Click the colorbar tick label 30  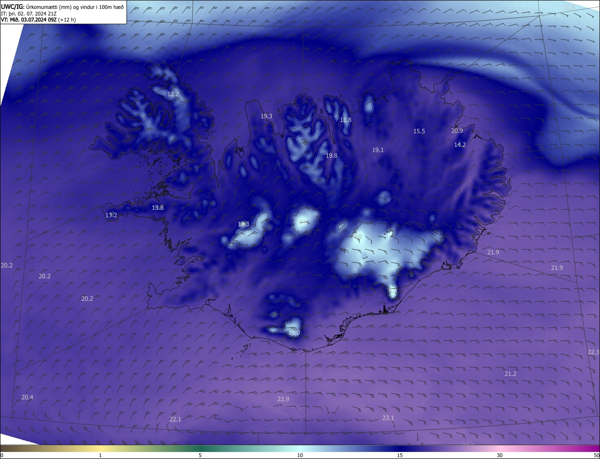[500, 455]
